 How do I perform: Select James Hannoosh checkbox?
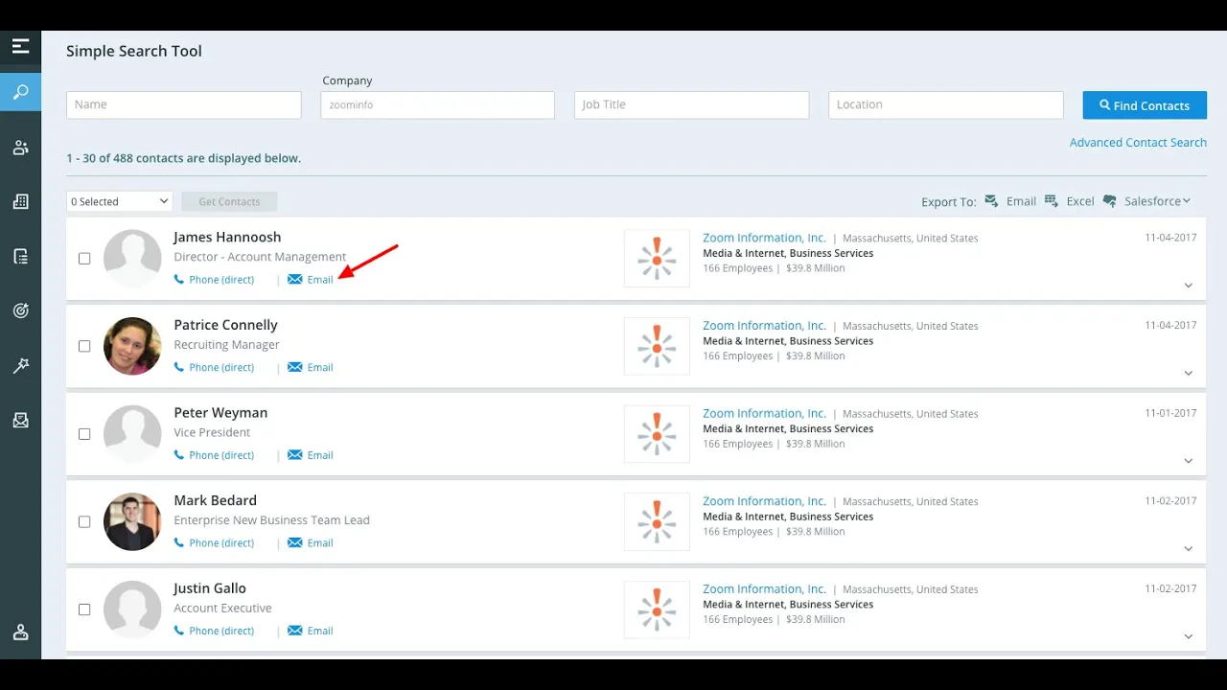coord(84,259)
